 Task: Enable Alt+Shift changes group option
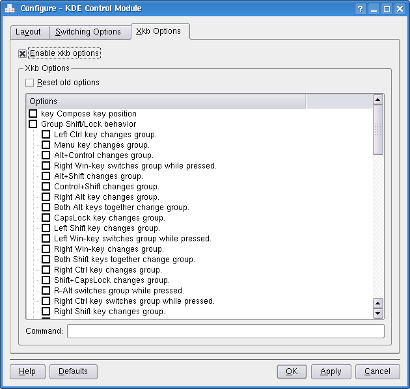46,176
